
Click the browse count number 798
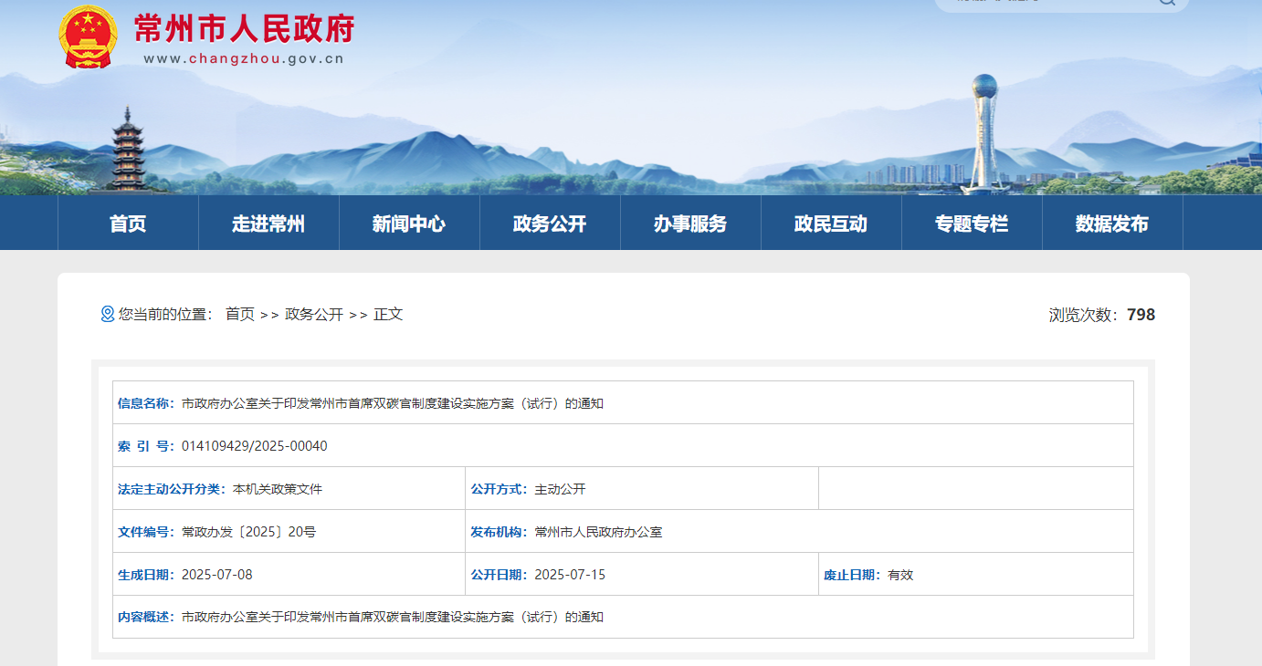pyautogui.click(x=1141, y=314)
